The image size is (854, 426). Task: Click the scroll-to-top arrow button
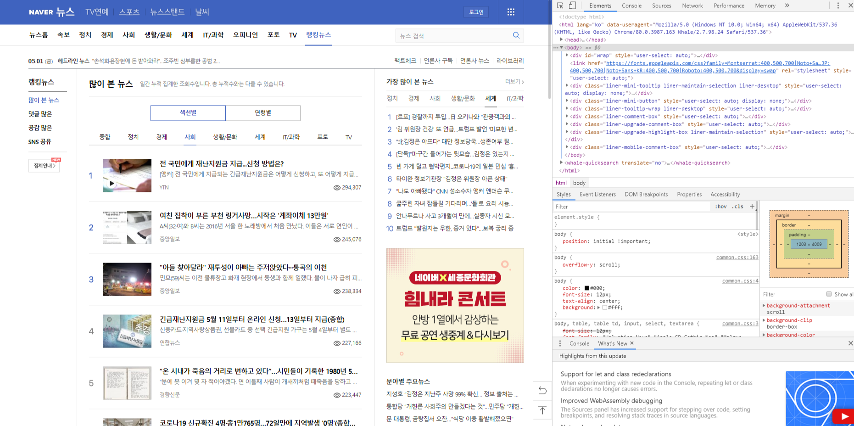[x=542, y=409]
